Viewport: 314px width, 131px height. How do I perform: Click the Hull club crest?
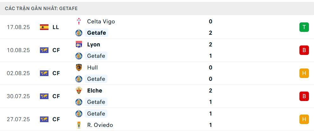pyautogui.click(x=79, y=68)
